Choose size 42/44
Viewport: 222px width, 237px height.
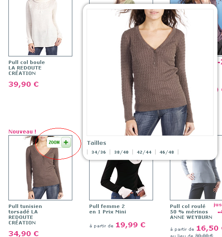point(144,152)
